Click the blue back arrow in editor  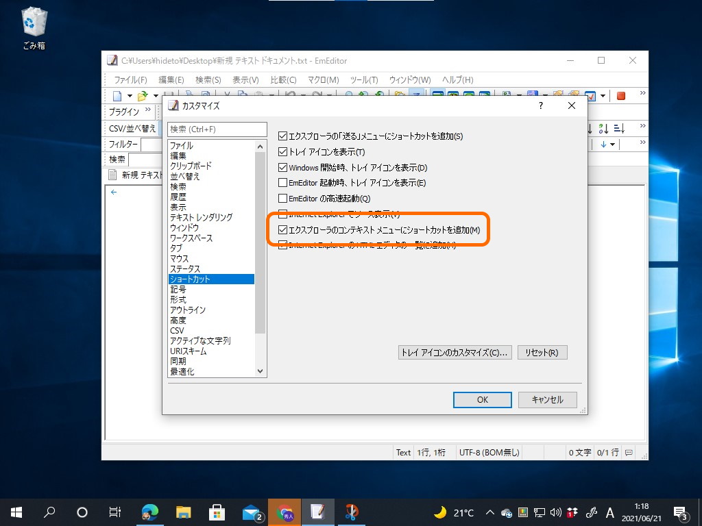coord(114,192)
